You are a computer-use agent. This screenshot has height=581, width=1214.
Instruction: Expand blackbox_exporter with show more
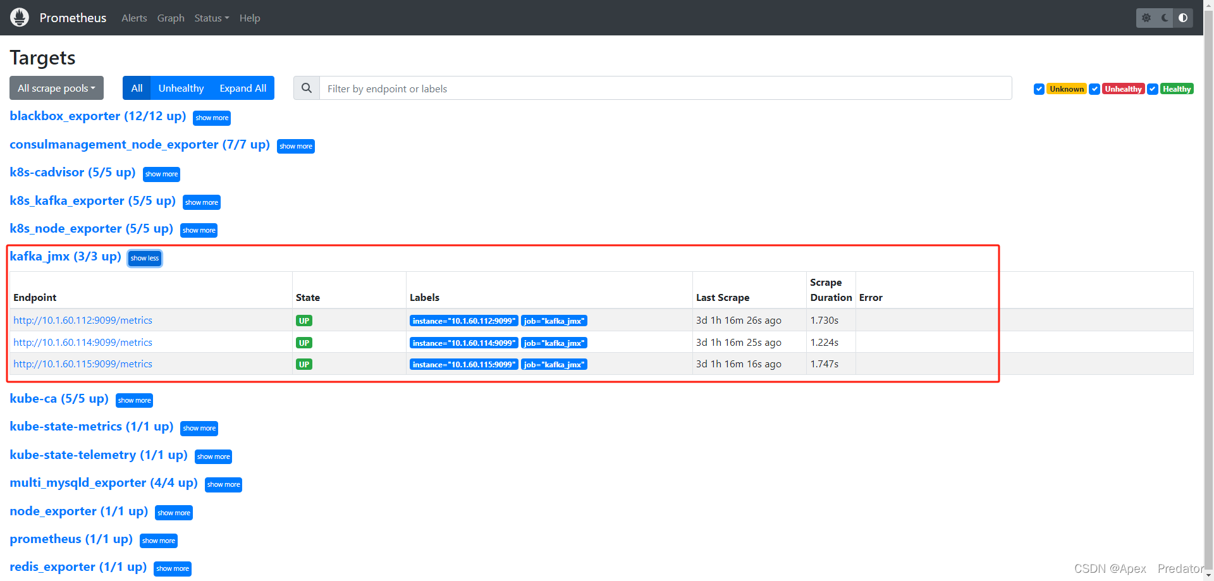[x=212, y=118]
